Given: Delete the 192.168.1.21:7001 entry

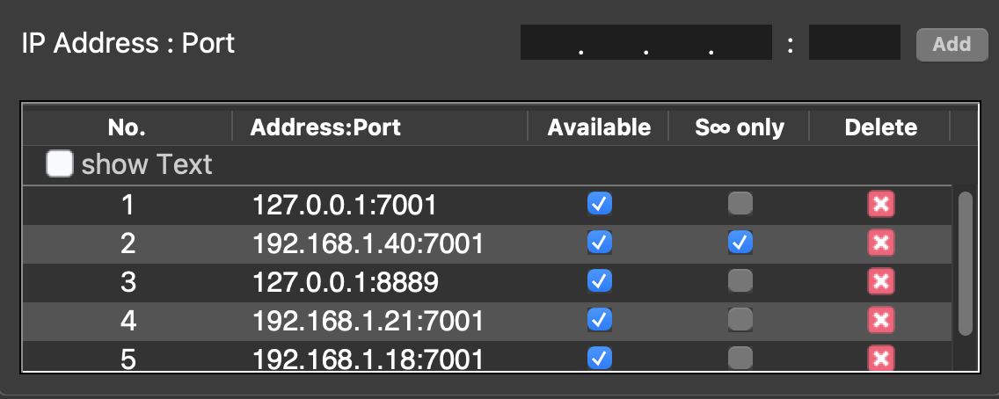Looking at the screenshot, I should pos(880,319).
